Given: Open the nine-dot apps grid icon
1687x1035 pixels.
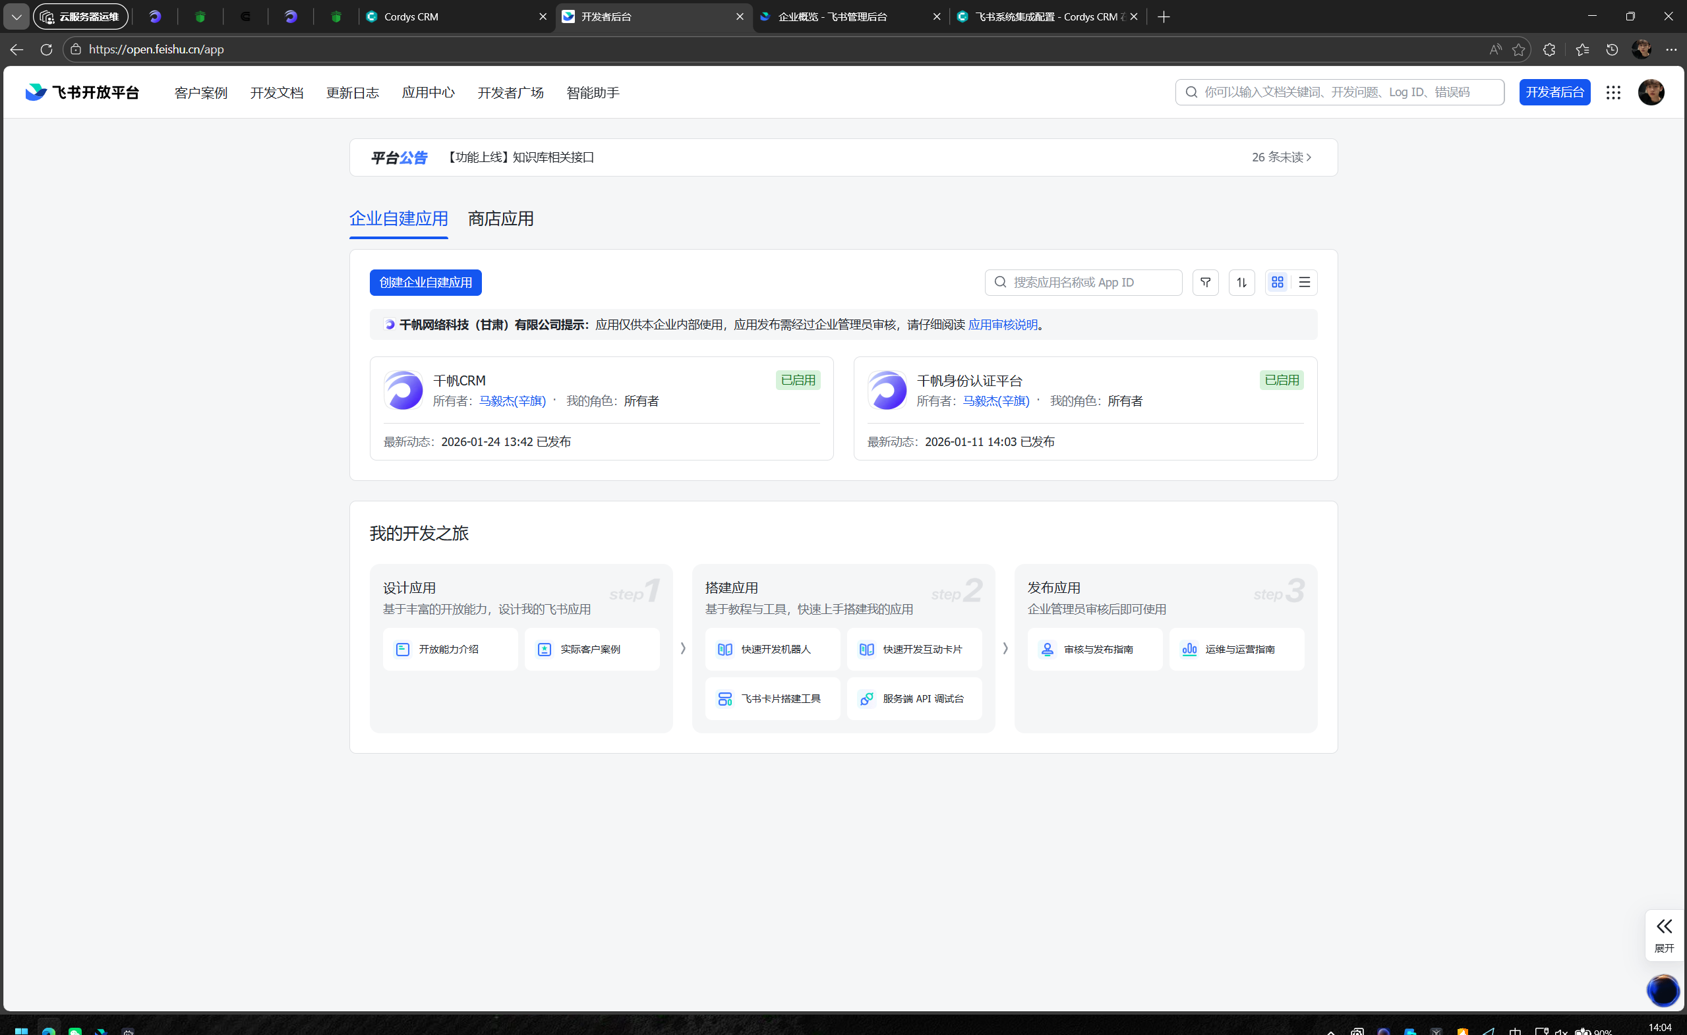Looking at the screenshot, I should [x=1613, y=92].
